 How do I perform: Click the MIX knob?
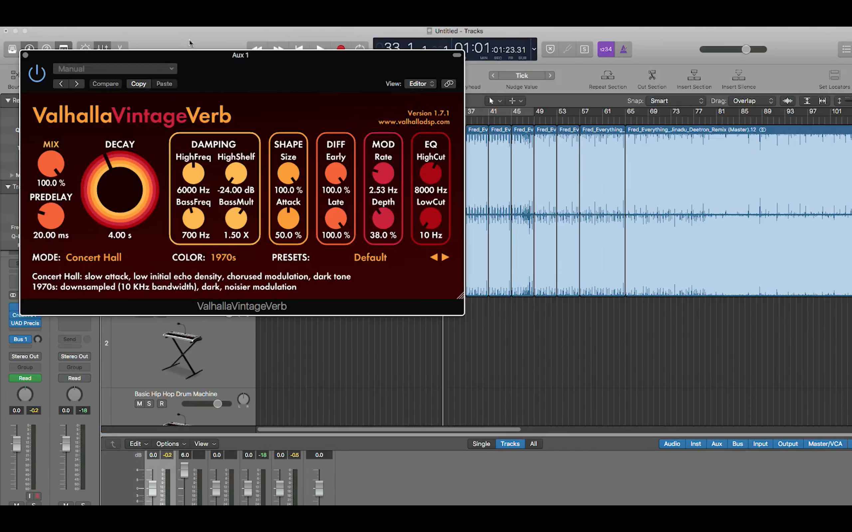(51, 164)
